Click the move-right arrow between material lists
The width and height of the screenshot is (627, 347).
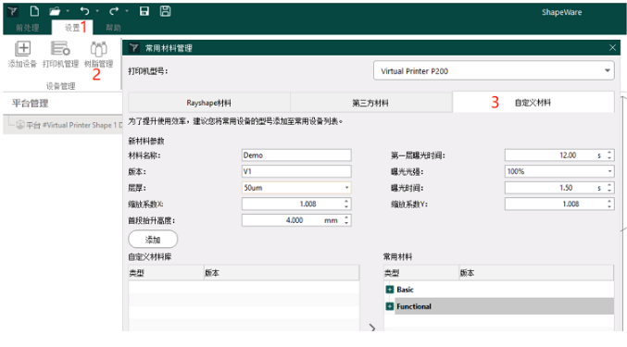click(372, 328)
